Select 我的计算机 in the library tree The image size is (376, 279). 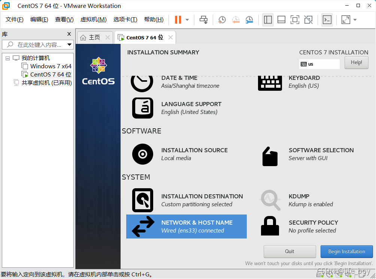(x=36, y=58)
